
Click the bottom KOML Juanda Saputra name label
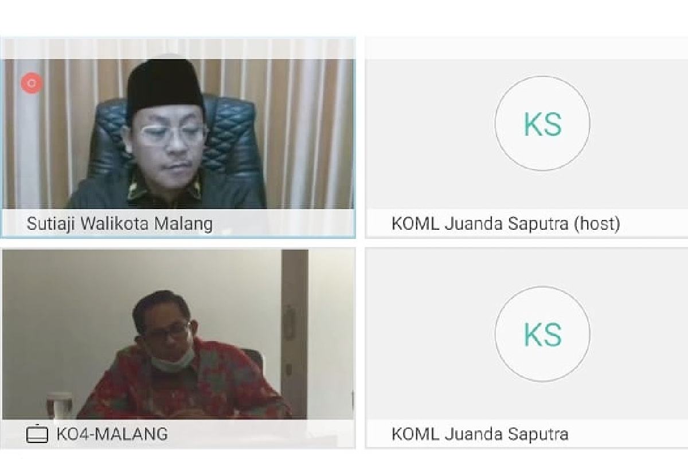tap(480, 434)
